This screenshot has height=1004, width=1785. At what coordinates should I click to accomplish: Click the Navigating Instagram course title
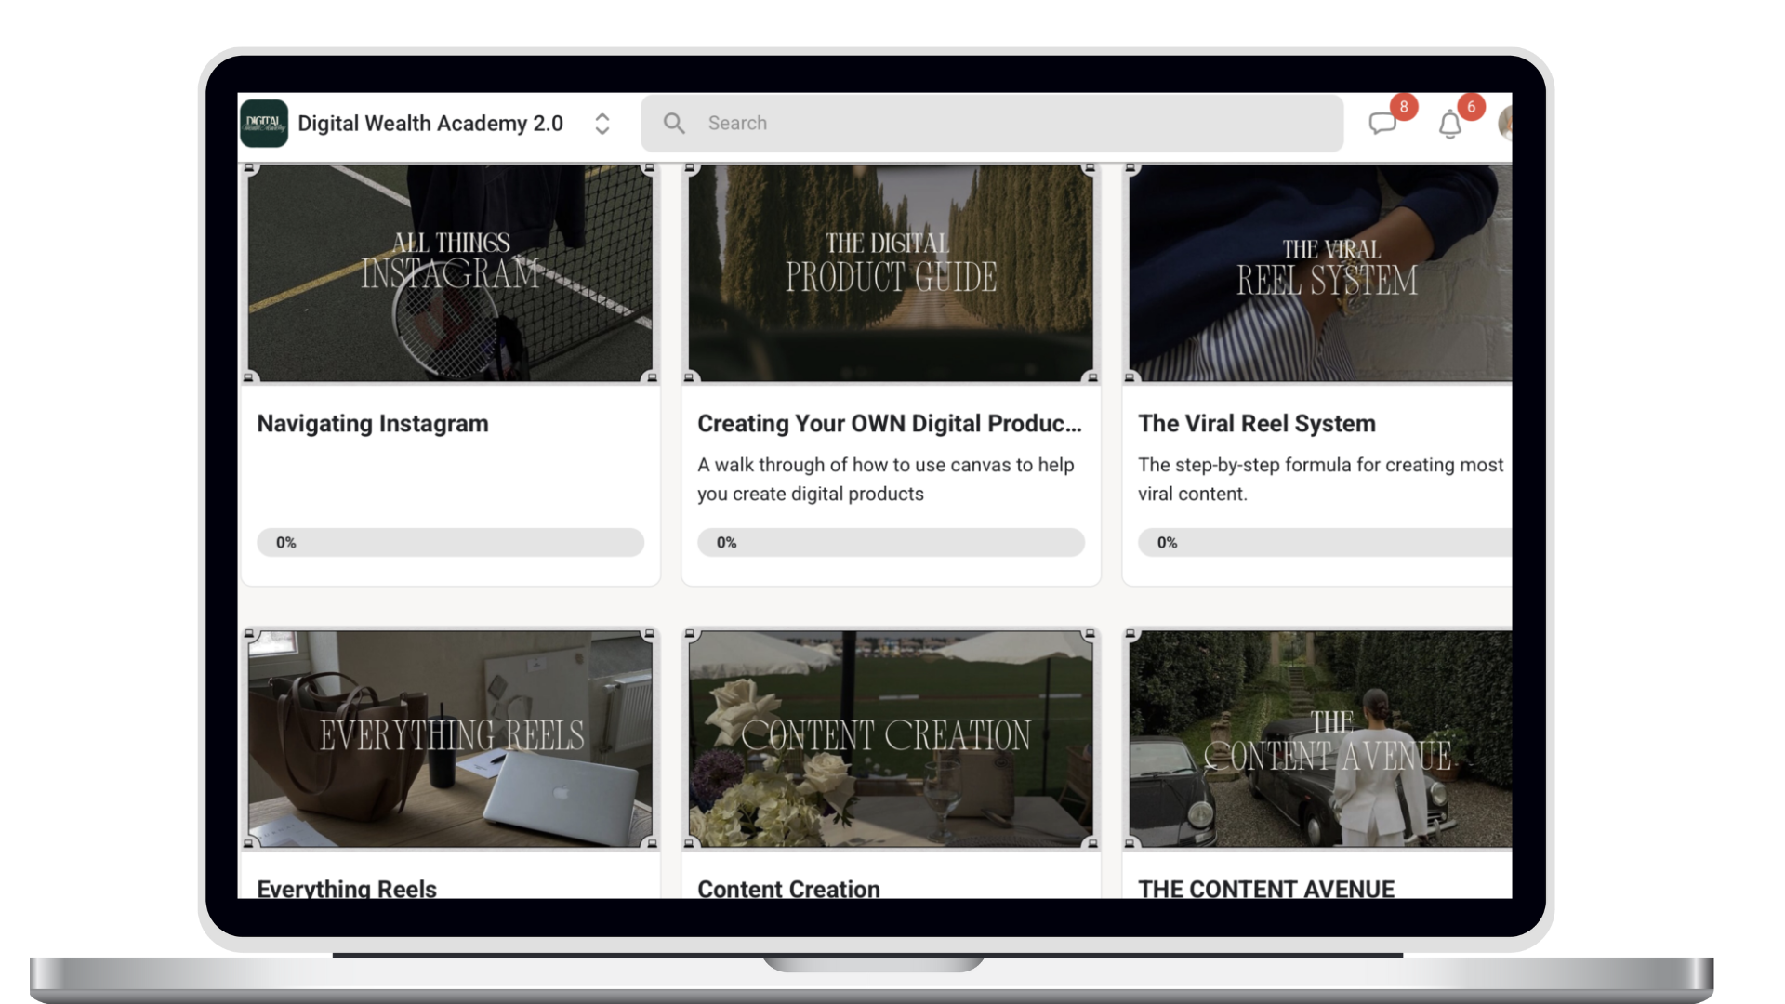point(372,424)
